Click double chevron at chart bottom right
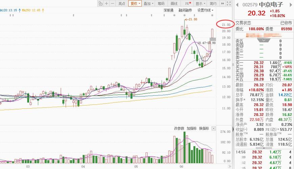The image size is (294, 169). [x=230, y=166]
